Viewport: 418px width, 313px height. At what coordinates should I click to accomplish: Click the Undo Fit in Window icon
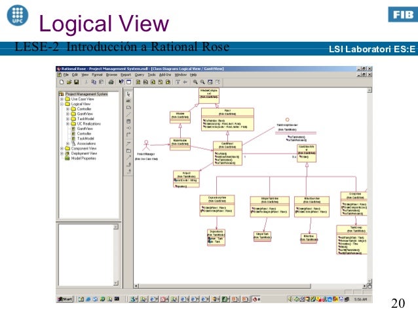click(x=218, y=82)
